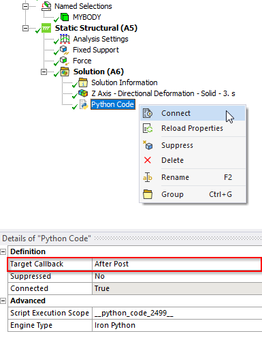Click the red Delete X icon
The height and width of the screenshot is (338, 262).
point(148,160)
